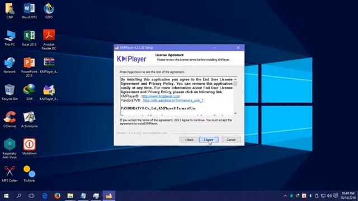Launch Firefox from the taskbar

58,196
